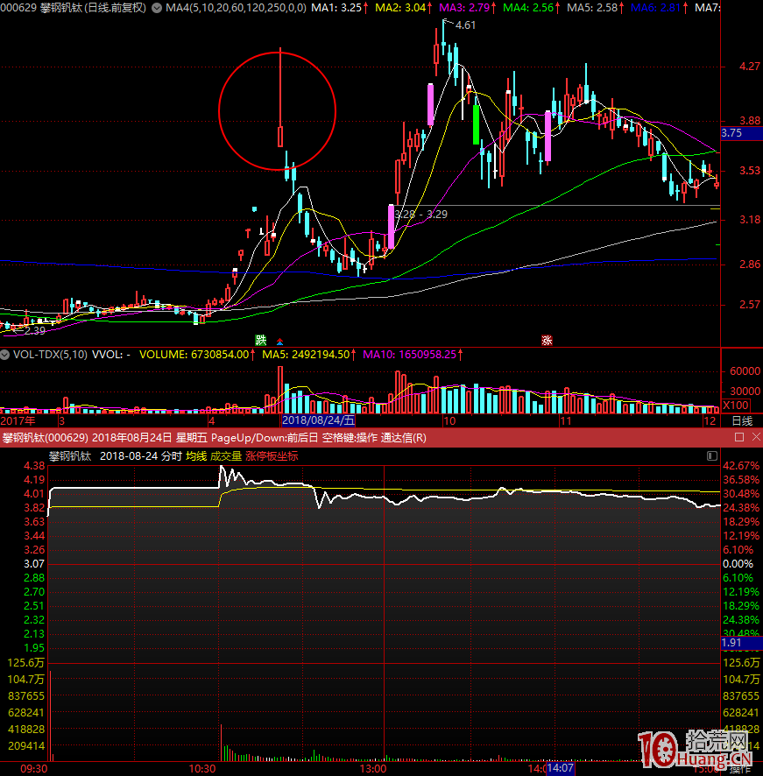Expand the VOL-TDX indicator dropdown arrow
Viewport: 763px width, 776px height.
coord(4,355)
